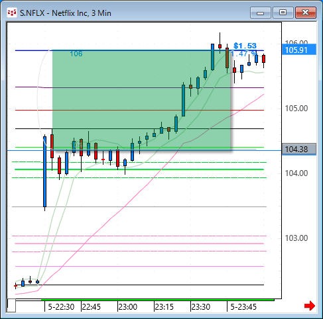Click the green session bar above time axis
The width and height of the screenshot is (323, 319).
point(158,300)
